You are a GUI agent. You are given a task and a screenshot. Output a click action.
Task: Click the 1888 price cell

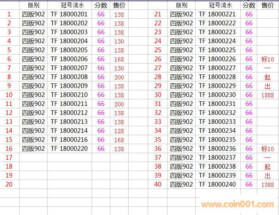pos(267,95)
